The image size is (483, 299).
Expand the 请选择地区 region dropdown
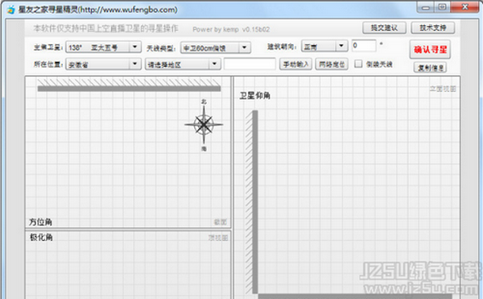[x=183, y=64]
